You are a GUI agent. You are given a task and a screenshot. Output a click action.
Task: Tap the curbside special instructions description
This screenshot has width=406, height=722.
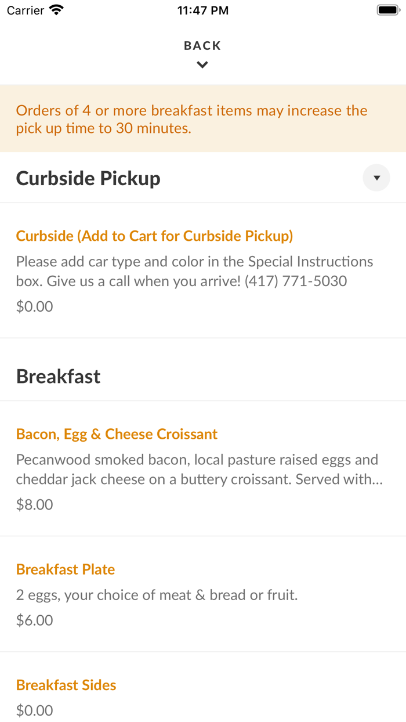coord(194,272)
